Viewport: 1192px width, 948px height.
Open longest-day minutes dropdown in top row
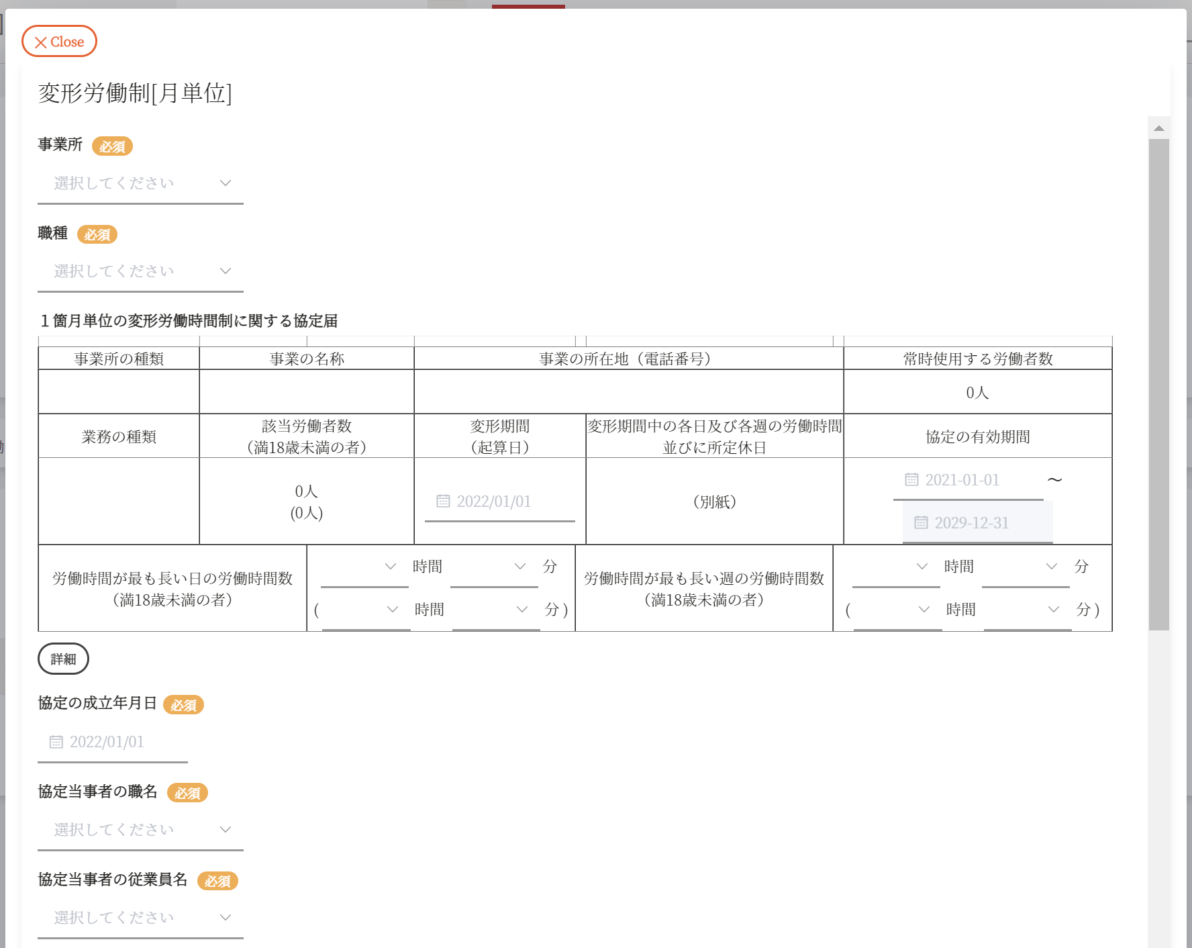pos(494,567)
